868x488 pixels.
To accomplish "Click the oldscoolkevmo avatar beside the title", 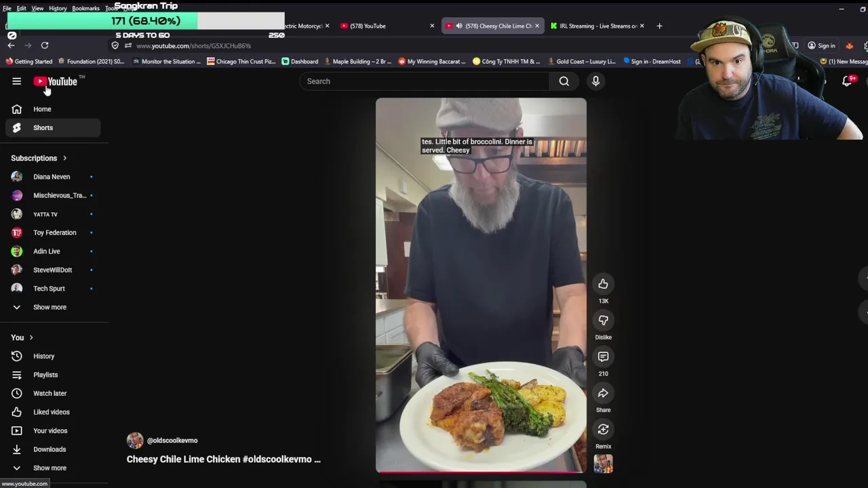I will click(x=135, y=441).
